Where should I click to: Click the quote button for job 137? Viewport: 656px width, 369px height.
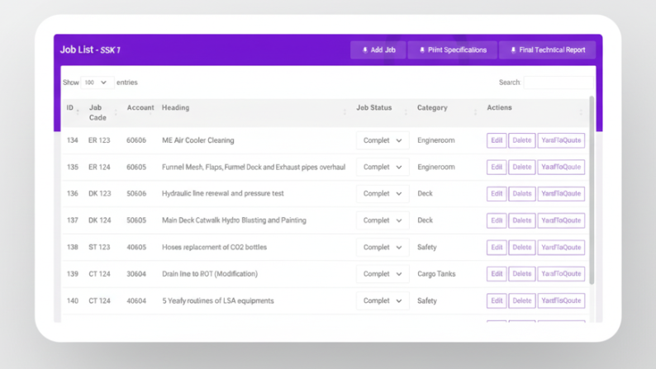click(561, 220)
